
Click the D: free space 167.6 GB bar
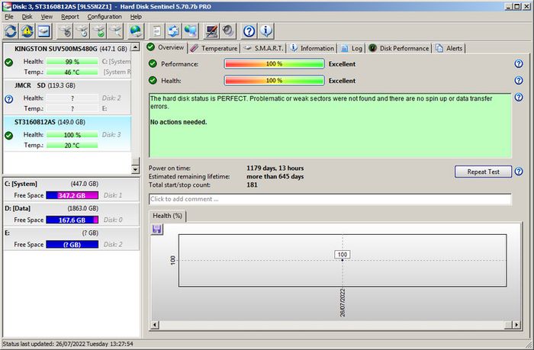(72, 220)
